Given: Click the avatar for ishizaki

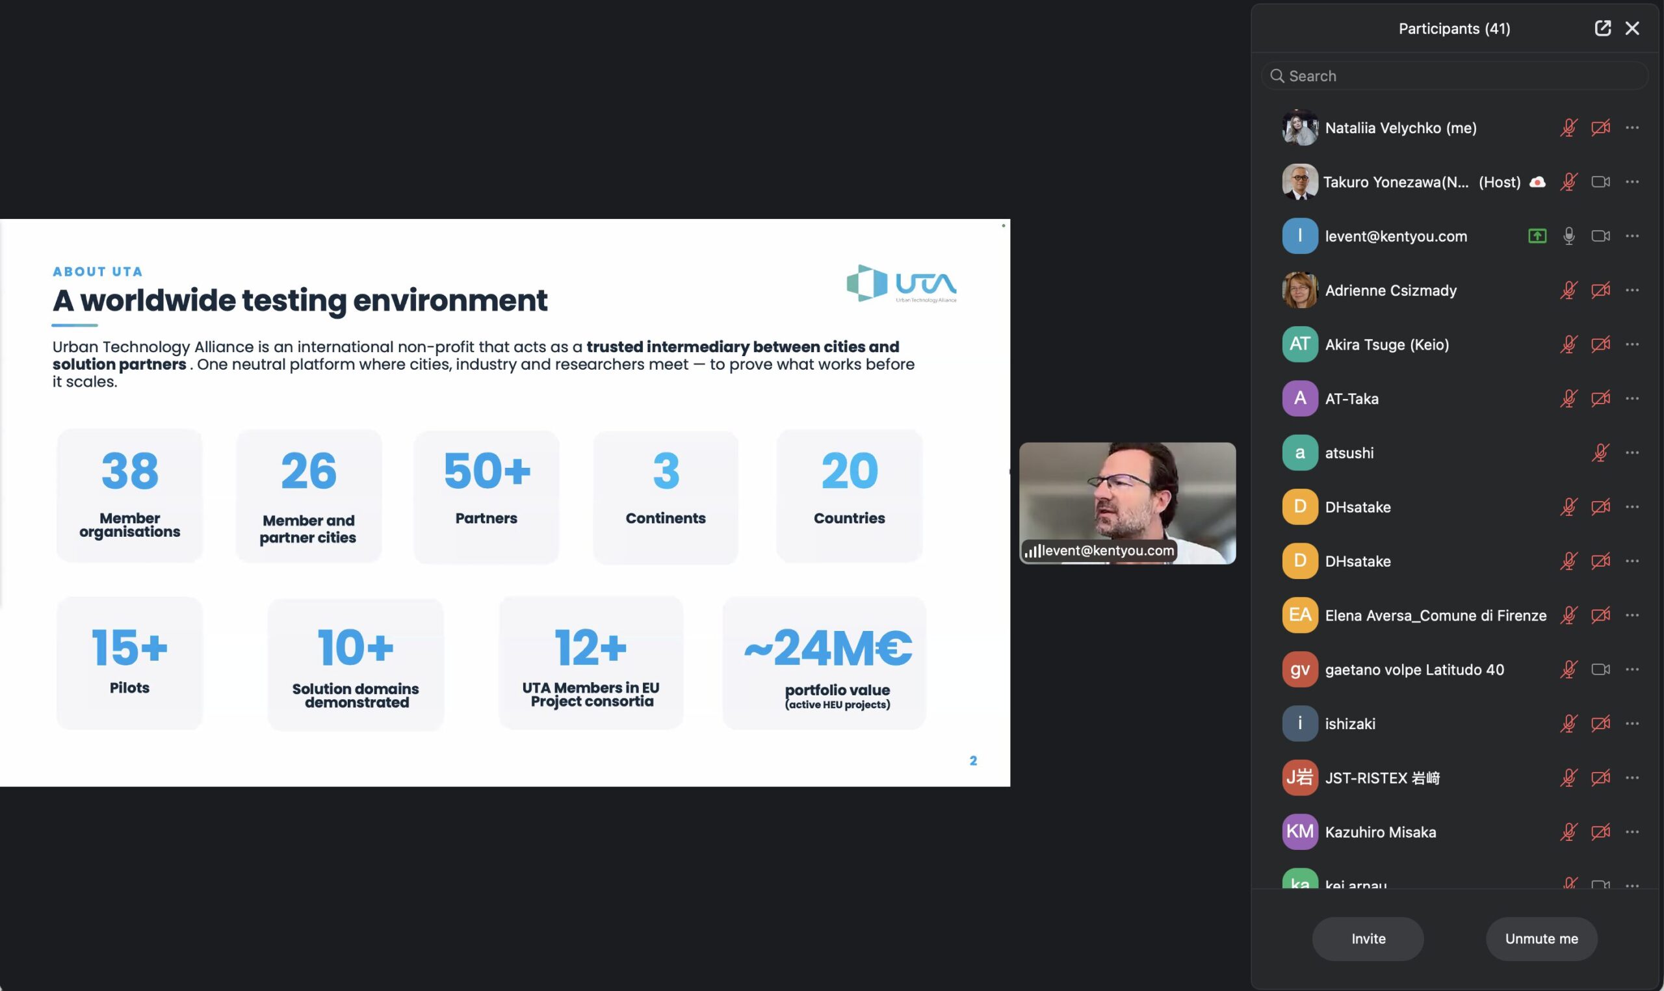Looking at the screenshot, I should click(x=1299, y=723).
